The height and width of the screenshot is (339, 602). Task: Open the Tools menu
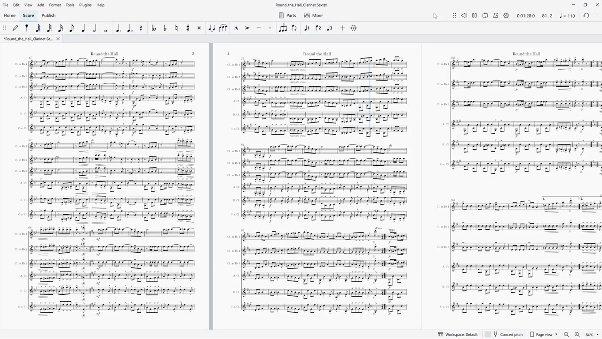70,5
